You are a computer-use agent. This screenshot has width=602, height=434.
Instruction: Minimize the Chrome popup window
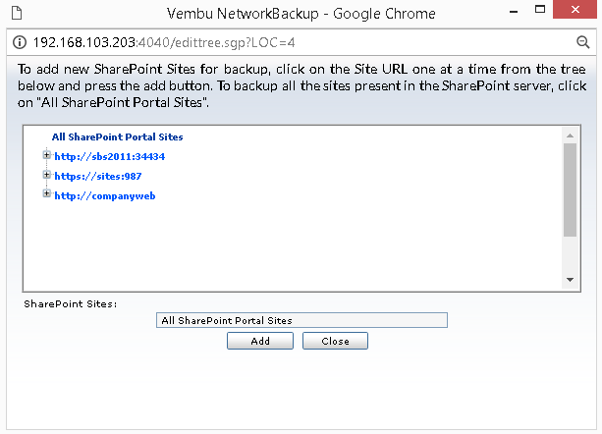point(514,12)
